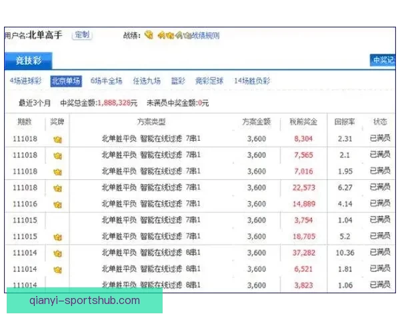Click the return rate 4.14
Viewport: 400px width, 320px height.
click(345, 204)
